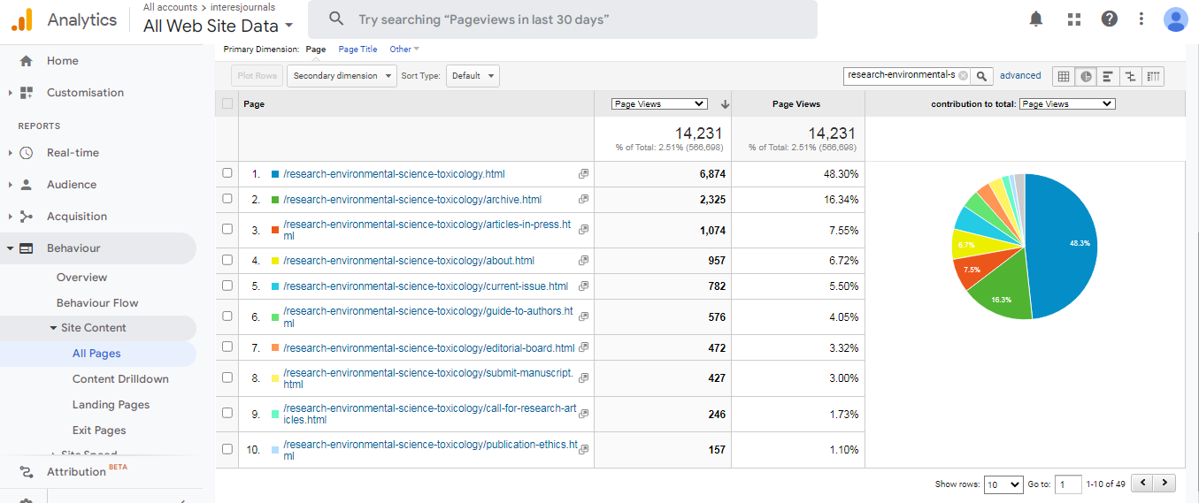This screenshot has width=1199, height=503.
Task: Go to Behaviour Flow in sidebar
Action: click(97, 303)
